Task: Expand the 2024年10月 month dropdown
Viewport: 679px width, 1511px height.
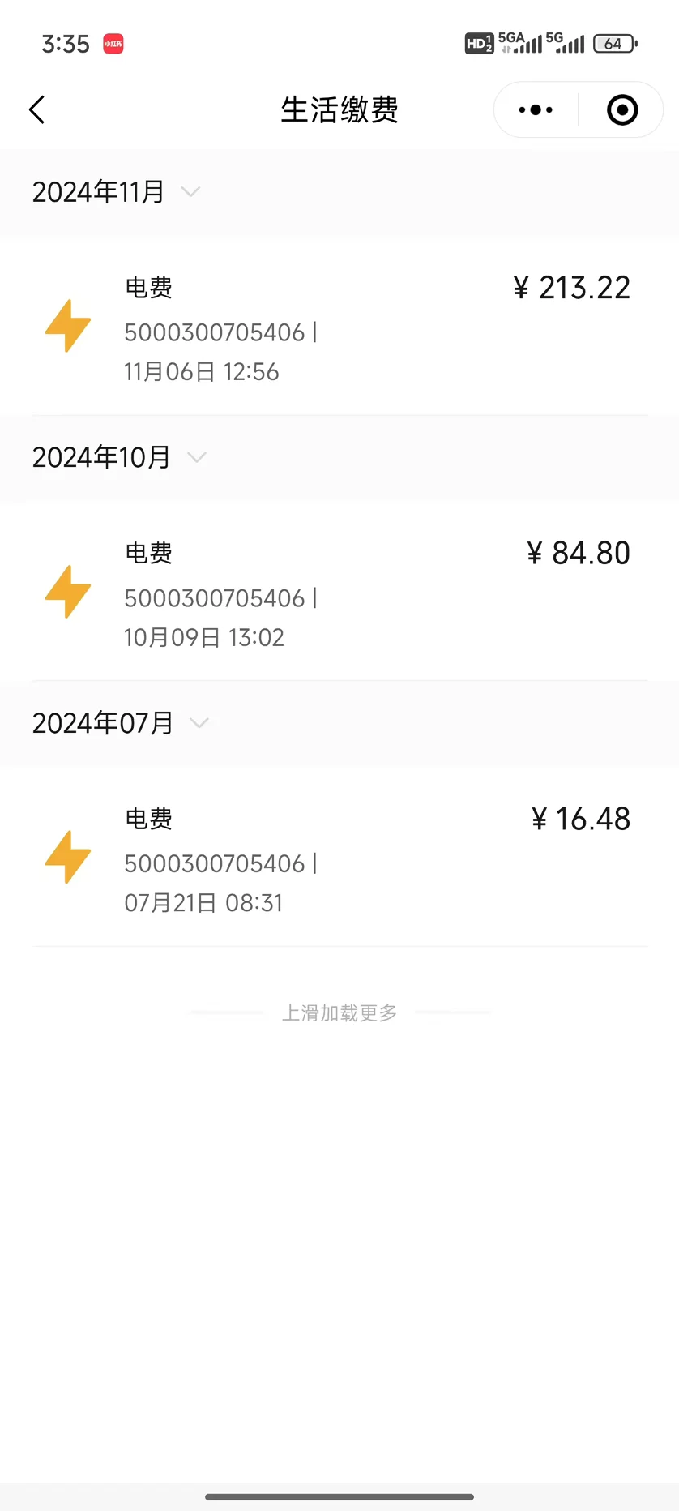Action: 196,457
